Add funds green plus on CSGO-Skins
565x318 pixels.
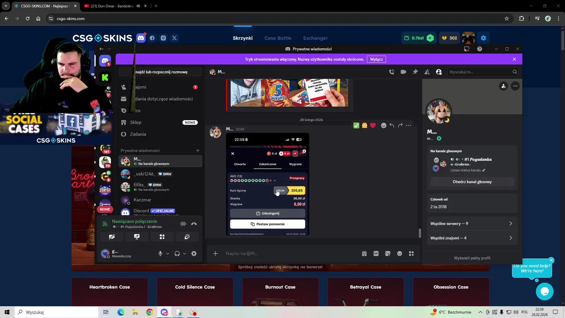pos(430,38)
